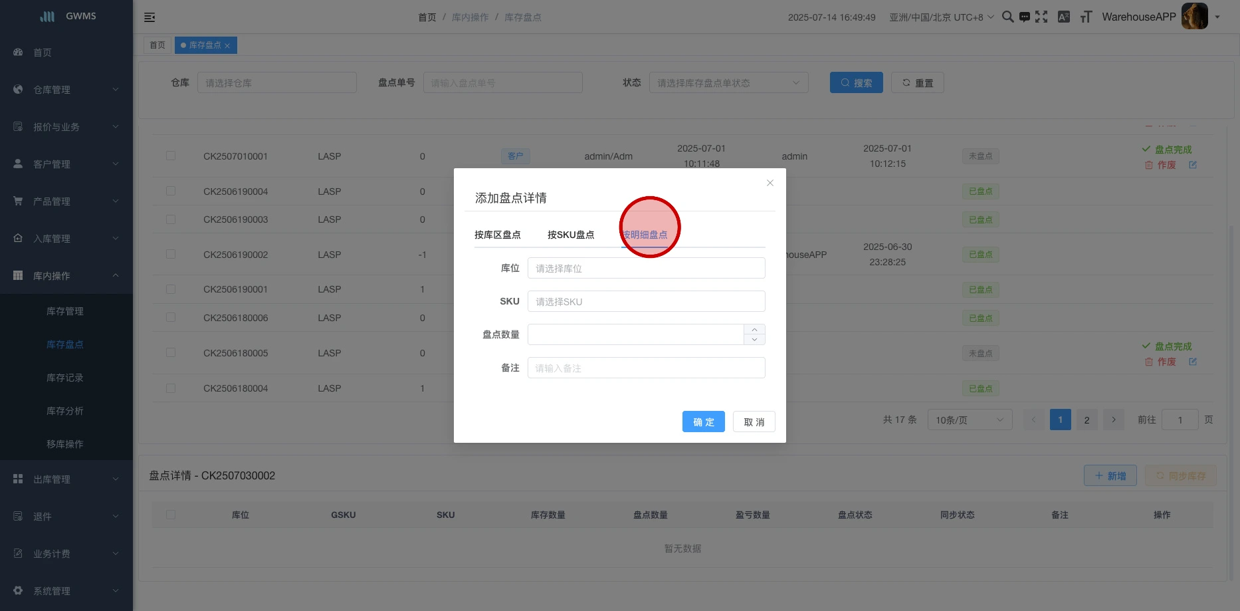Click the 取消 button in the dialog

click(x=754, y=422)
